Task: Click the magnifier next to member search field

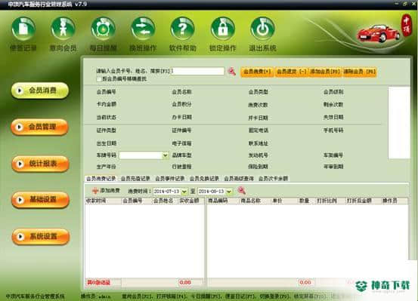Action: click(x=232, y=72)
